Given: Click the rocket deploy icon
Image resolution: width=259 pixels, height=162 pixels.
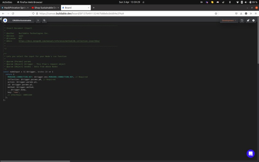Looking at the screenshot, I should coord(248,21).
